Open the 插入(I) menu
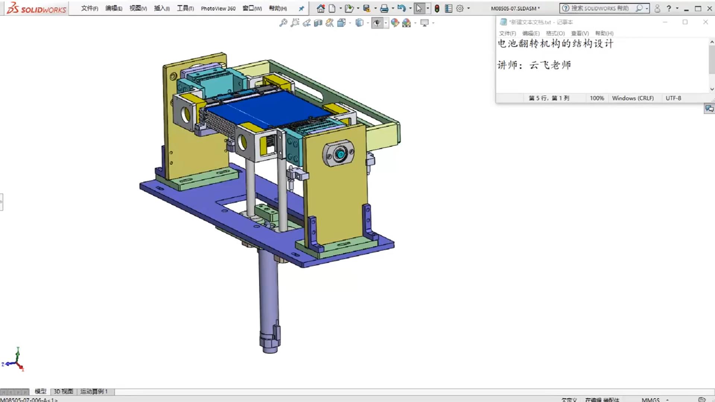This screenshot has height=402, width=715. pos(162,8)
